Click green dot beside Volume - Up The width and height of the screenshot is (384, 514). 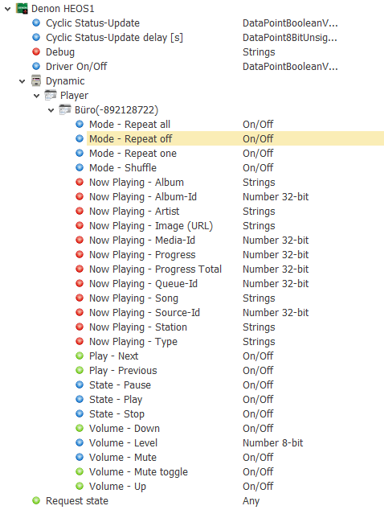click(80, 486)
